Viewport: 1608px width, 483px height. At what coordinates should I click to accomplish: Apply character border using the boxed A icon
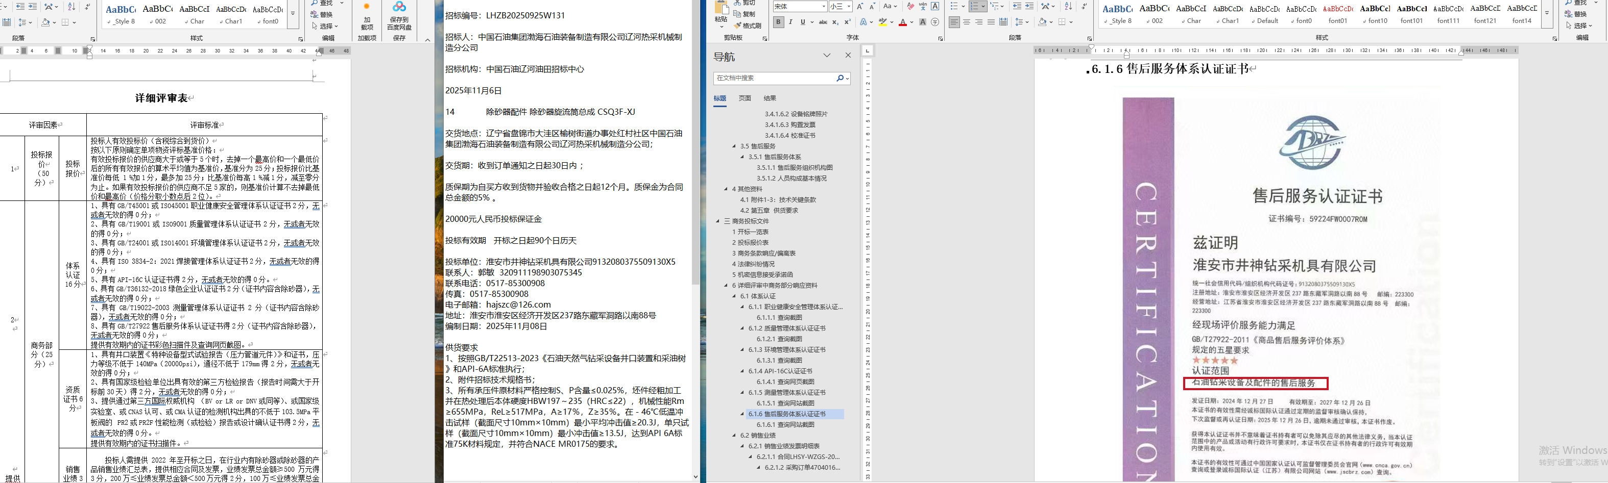[935, 6]
